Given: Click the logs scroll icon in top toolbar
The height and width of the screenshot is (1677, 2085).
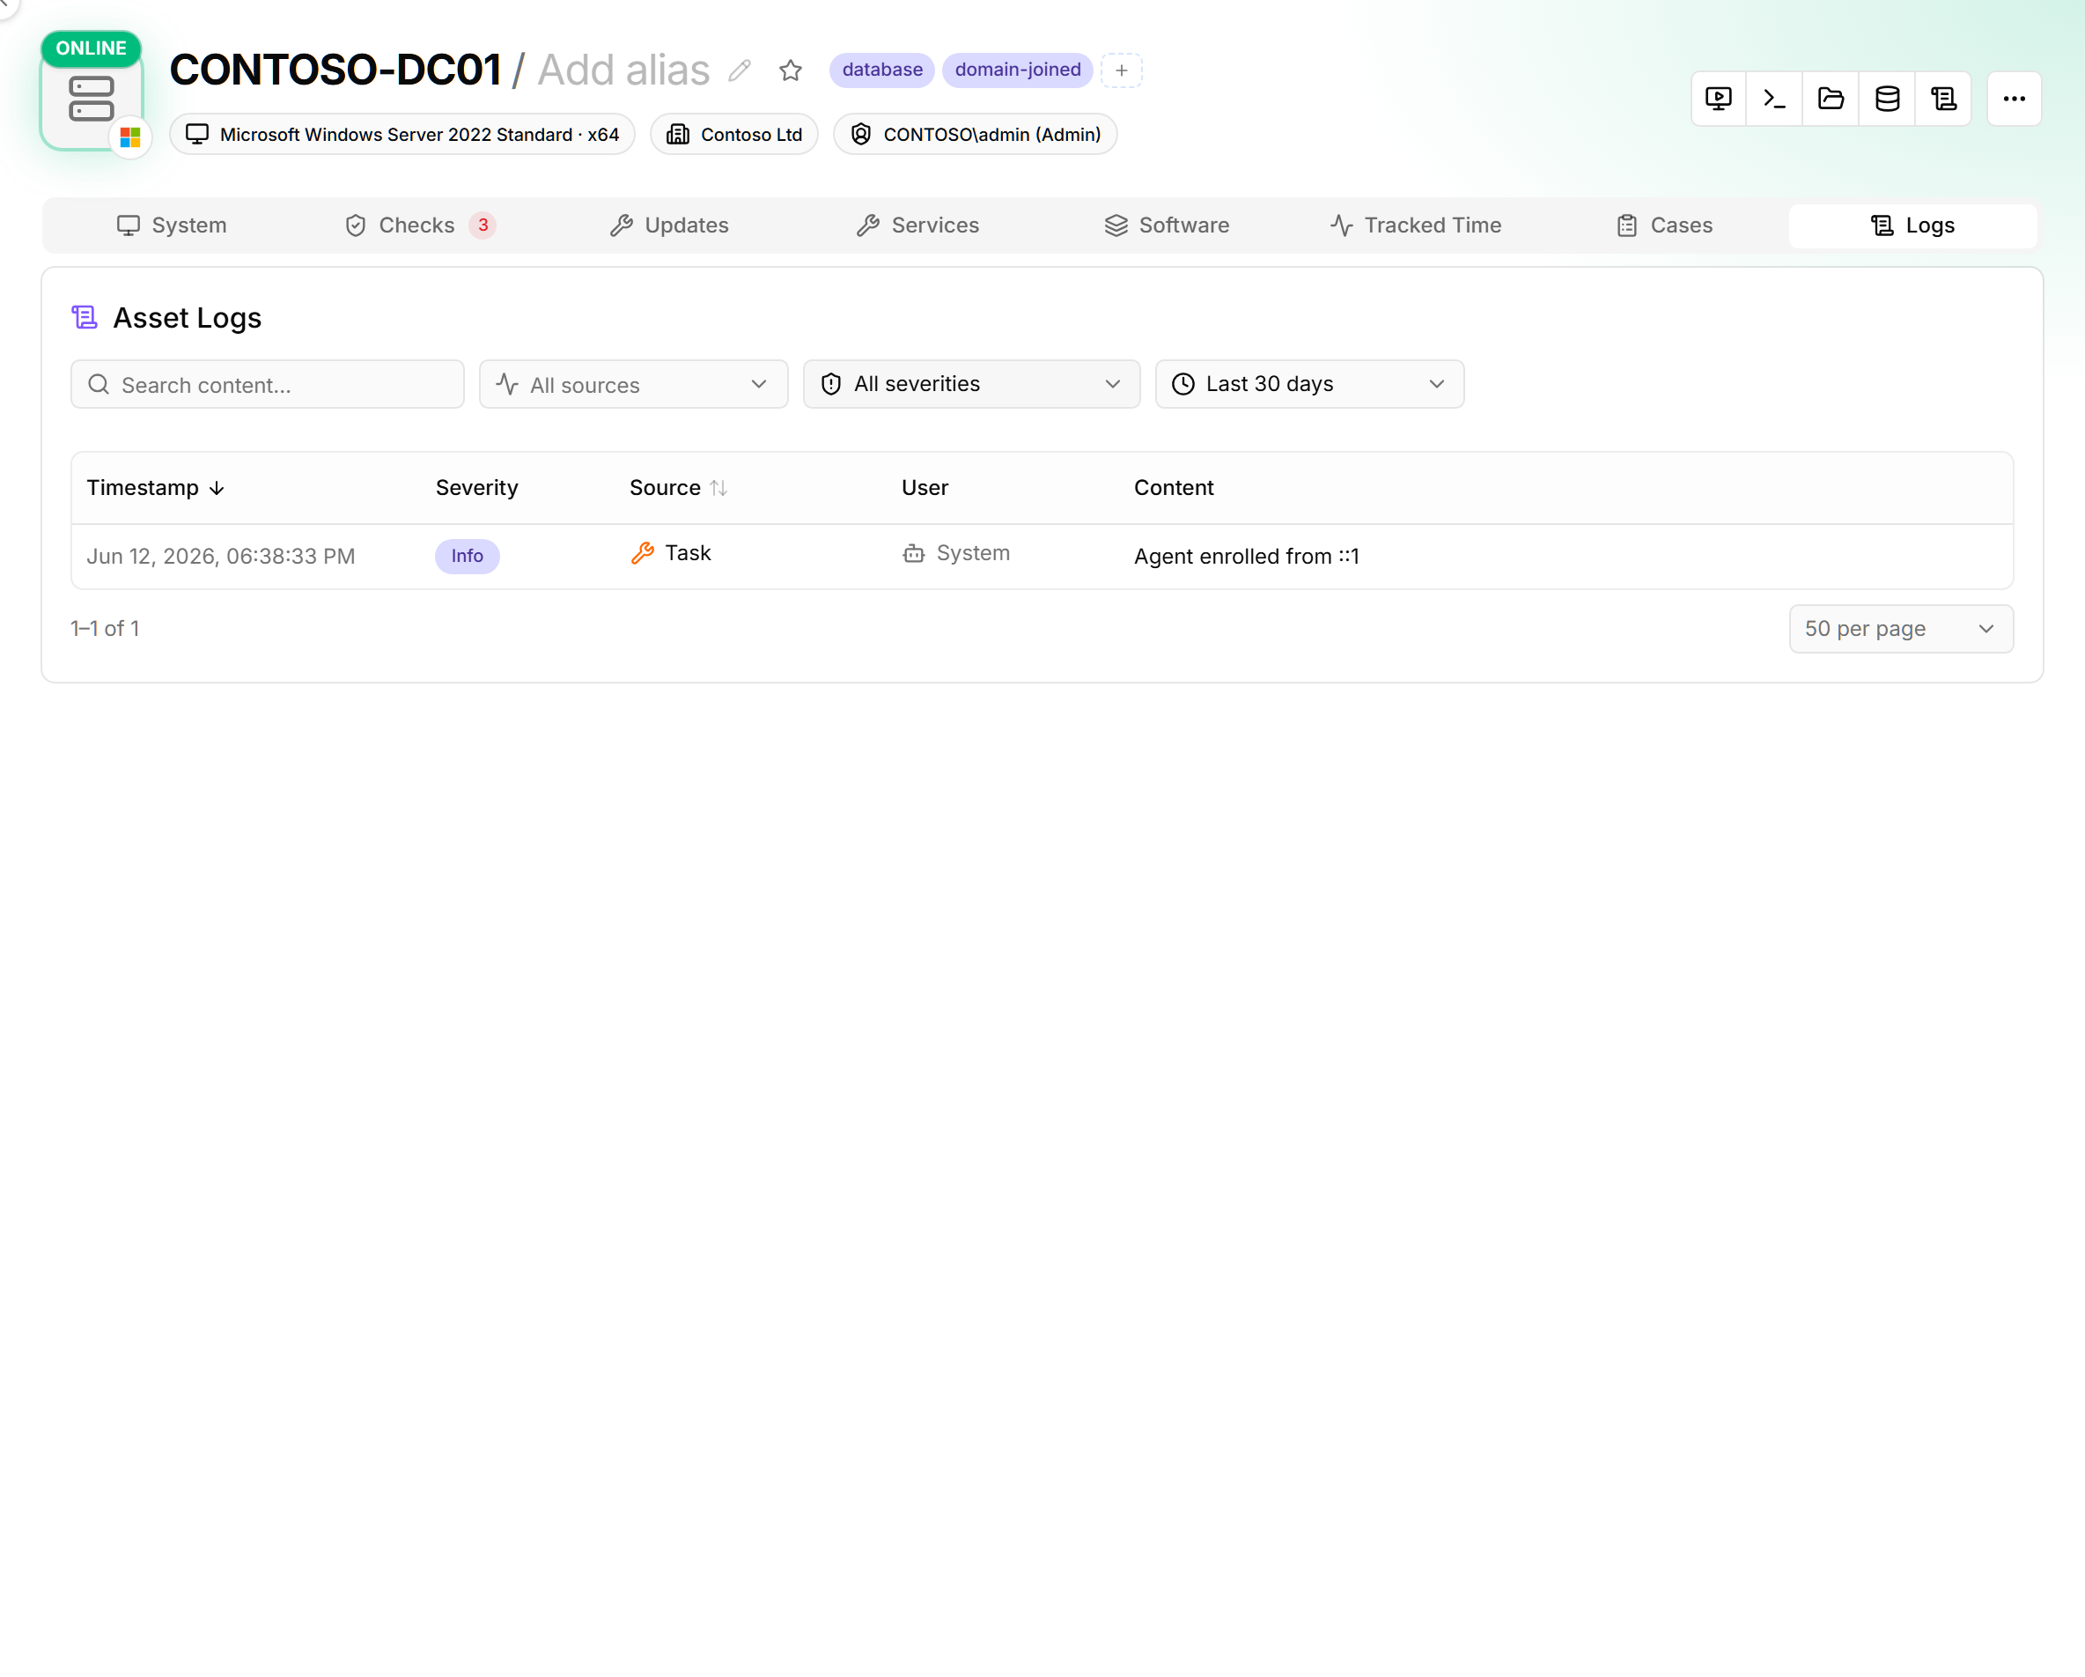Looking at the screenshot, I should click(x=1943, y=99).
